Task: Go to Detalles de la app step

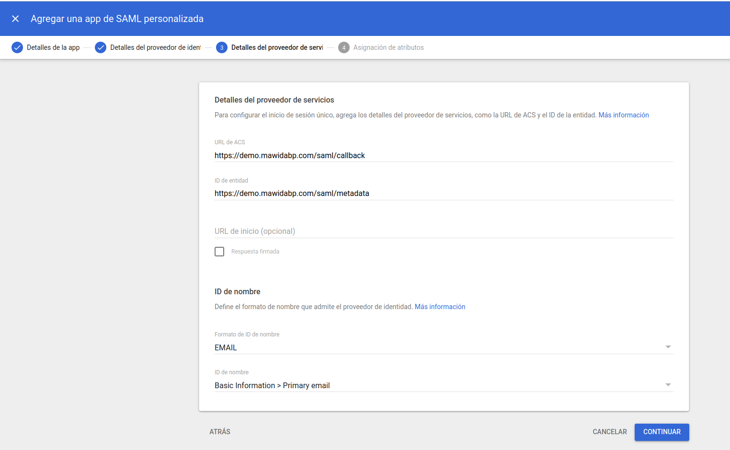Action: (x=53, y=47)
